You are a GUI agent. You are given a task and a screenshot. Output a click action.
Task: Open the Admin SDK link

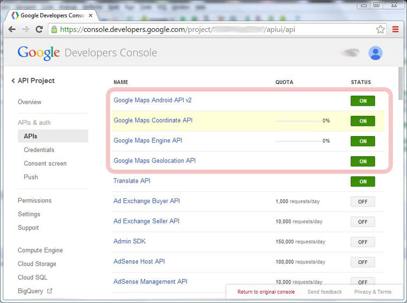129,241
